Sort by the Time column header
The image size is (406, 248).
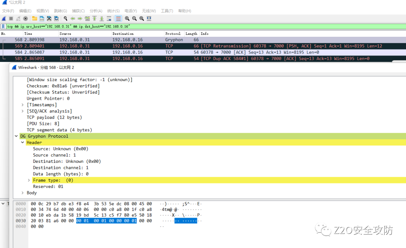click(41, 34)
